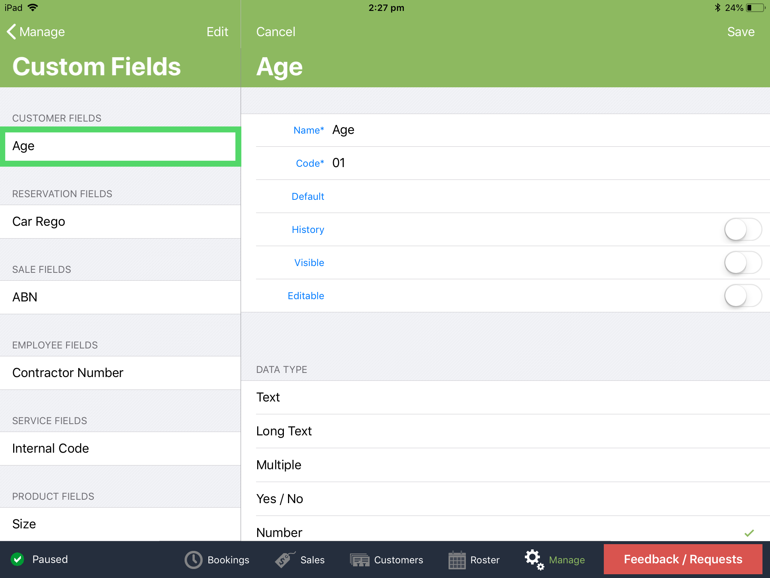Tap the 2:27 pm clock
This screenshot has width=770, height=578.
pyautogui.click(x=386, y=8)
